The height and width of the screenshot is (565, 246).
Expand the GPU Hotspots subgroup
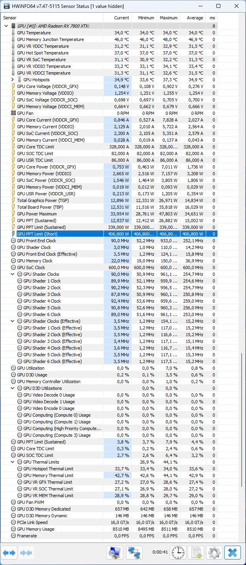pos(12,80)
